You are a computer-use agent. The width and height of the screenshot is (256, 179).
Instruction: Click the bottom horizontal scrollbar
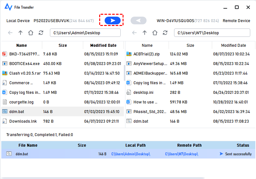[x=103, y=178]
